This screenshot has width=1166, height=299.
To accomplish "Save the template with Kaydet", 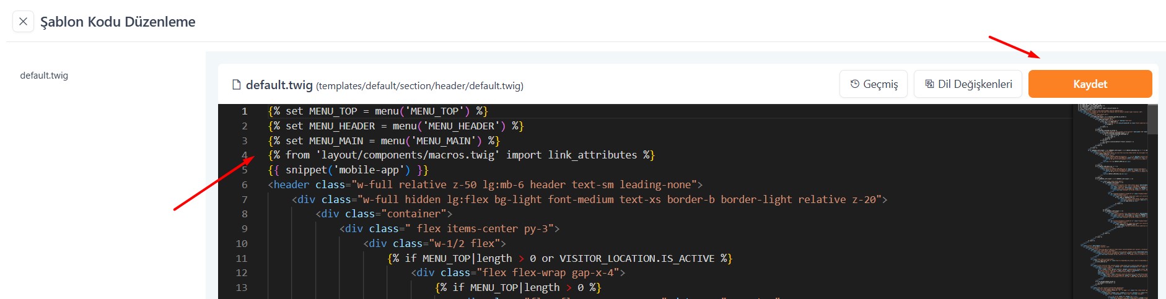I will click(1089, 84).
